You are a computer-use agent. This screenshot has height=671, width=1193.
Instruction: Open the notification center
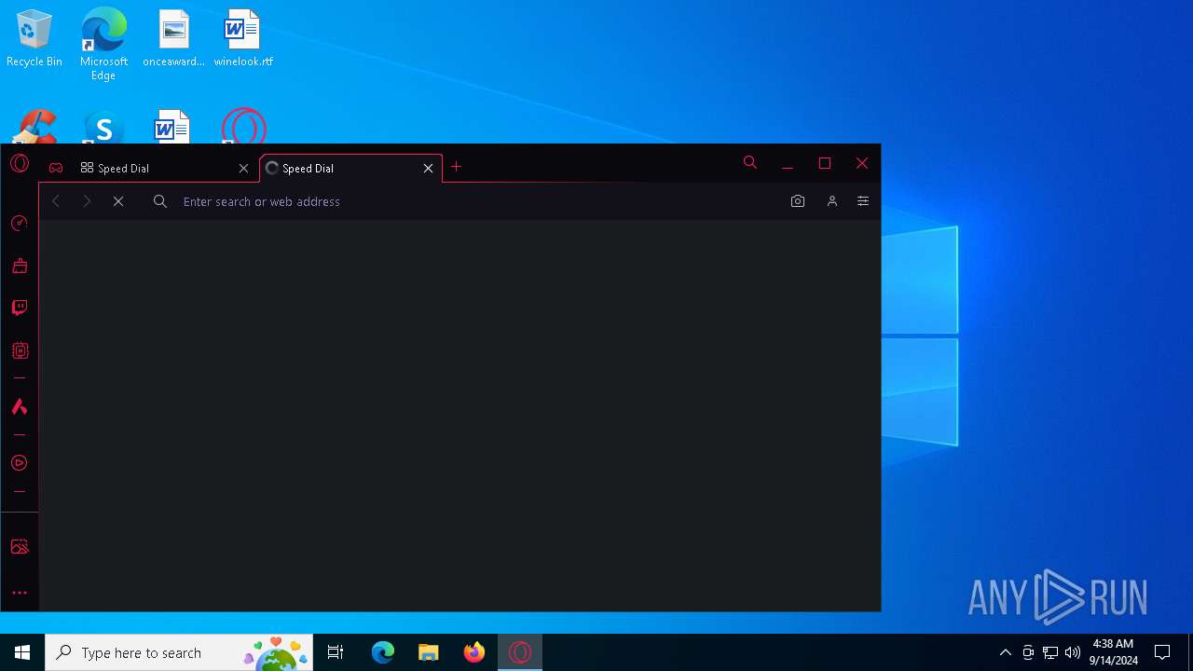[x=1162, y=652]
